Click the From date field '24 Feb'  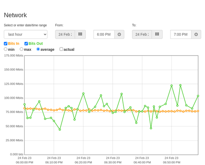click(65, 34)
